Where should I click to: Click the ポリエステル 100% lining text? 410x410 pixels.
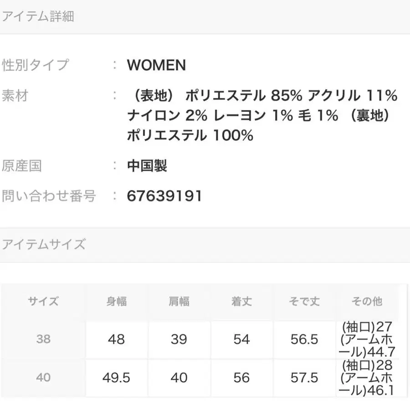[x=190, y=136]
